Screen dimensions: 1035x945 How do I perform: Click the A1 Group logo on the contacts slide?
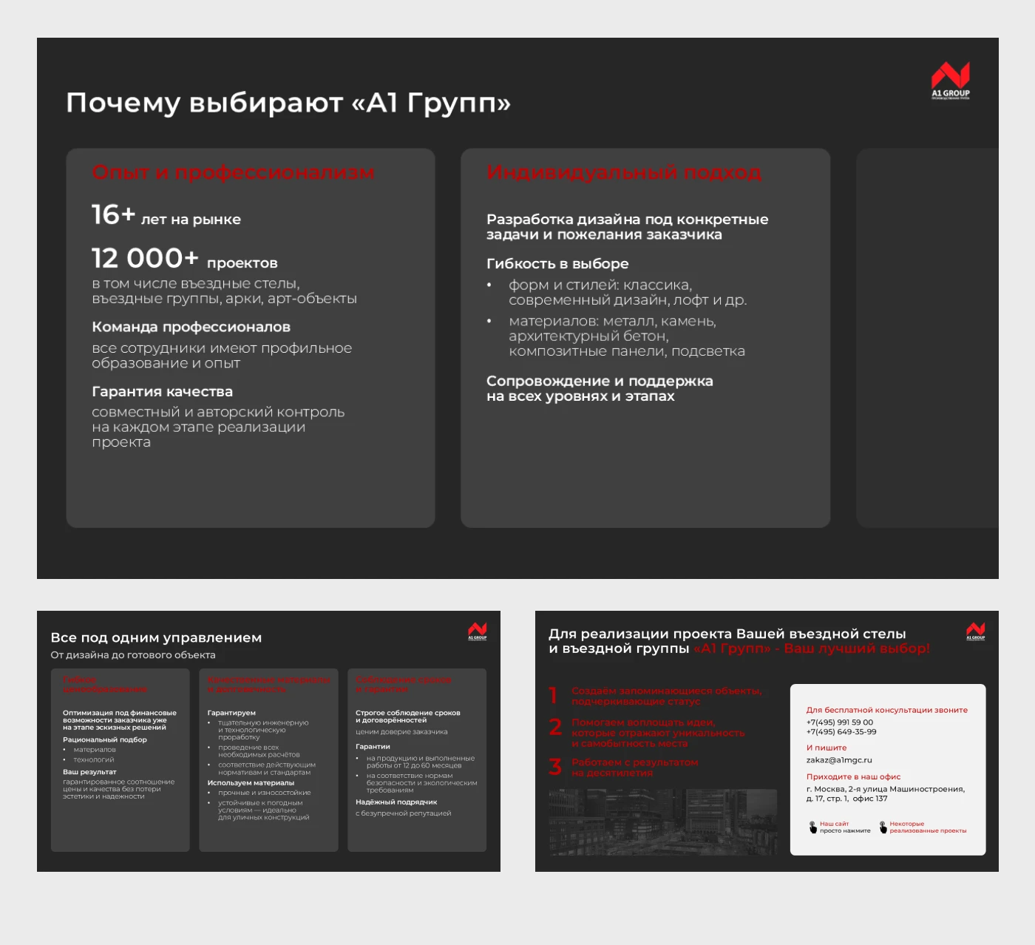coord(975,631)
